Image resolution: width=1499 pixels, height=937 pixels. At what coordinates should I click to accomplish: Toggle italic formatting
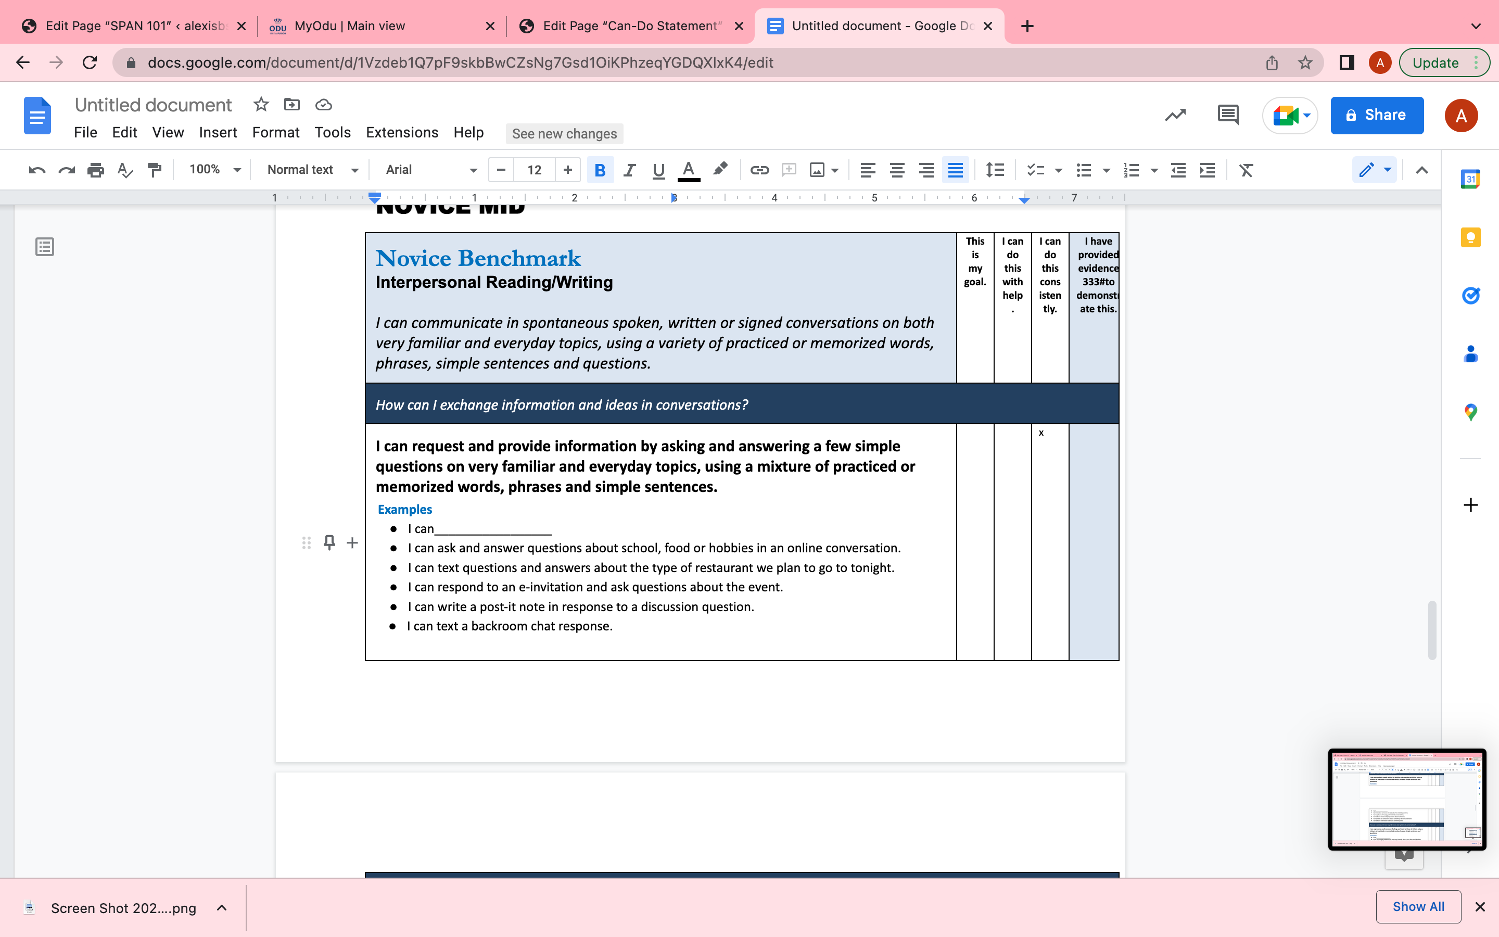(629, 170)
